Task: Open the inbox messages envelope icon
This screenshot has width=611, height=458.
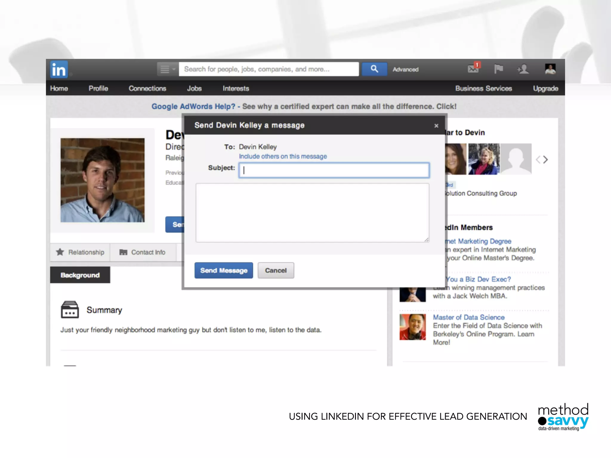Action: (474, 68)
